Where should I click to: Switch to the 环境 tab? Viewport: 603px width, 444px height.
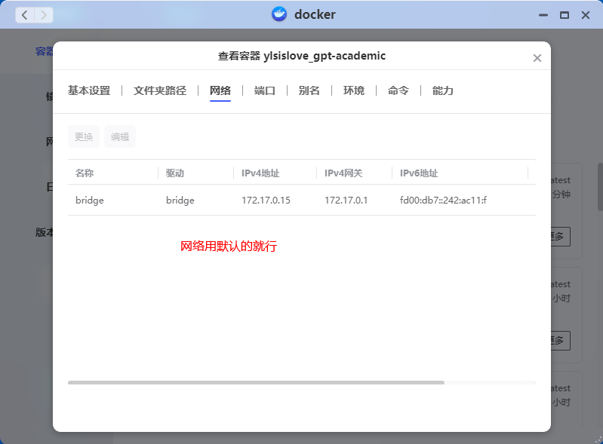click(354, 90)
